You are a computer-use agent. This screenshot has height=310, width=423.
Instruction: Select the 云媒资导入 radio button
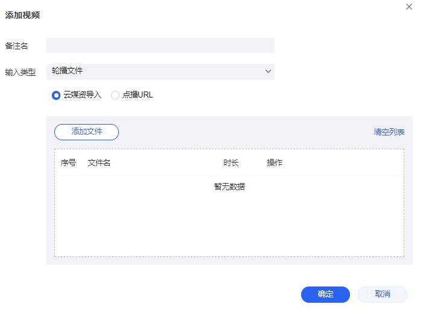[56, 95]
